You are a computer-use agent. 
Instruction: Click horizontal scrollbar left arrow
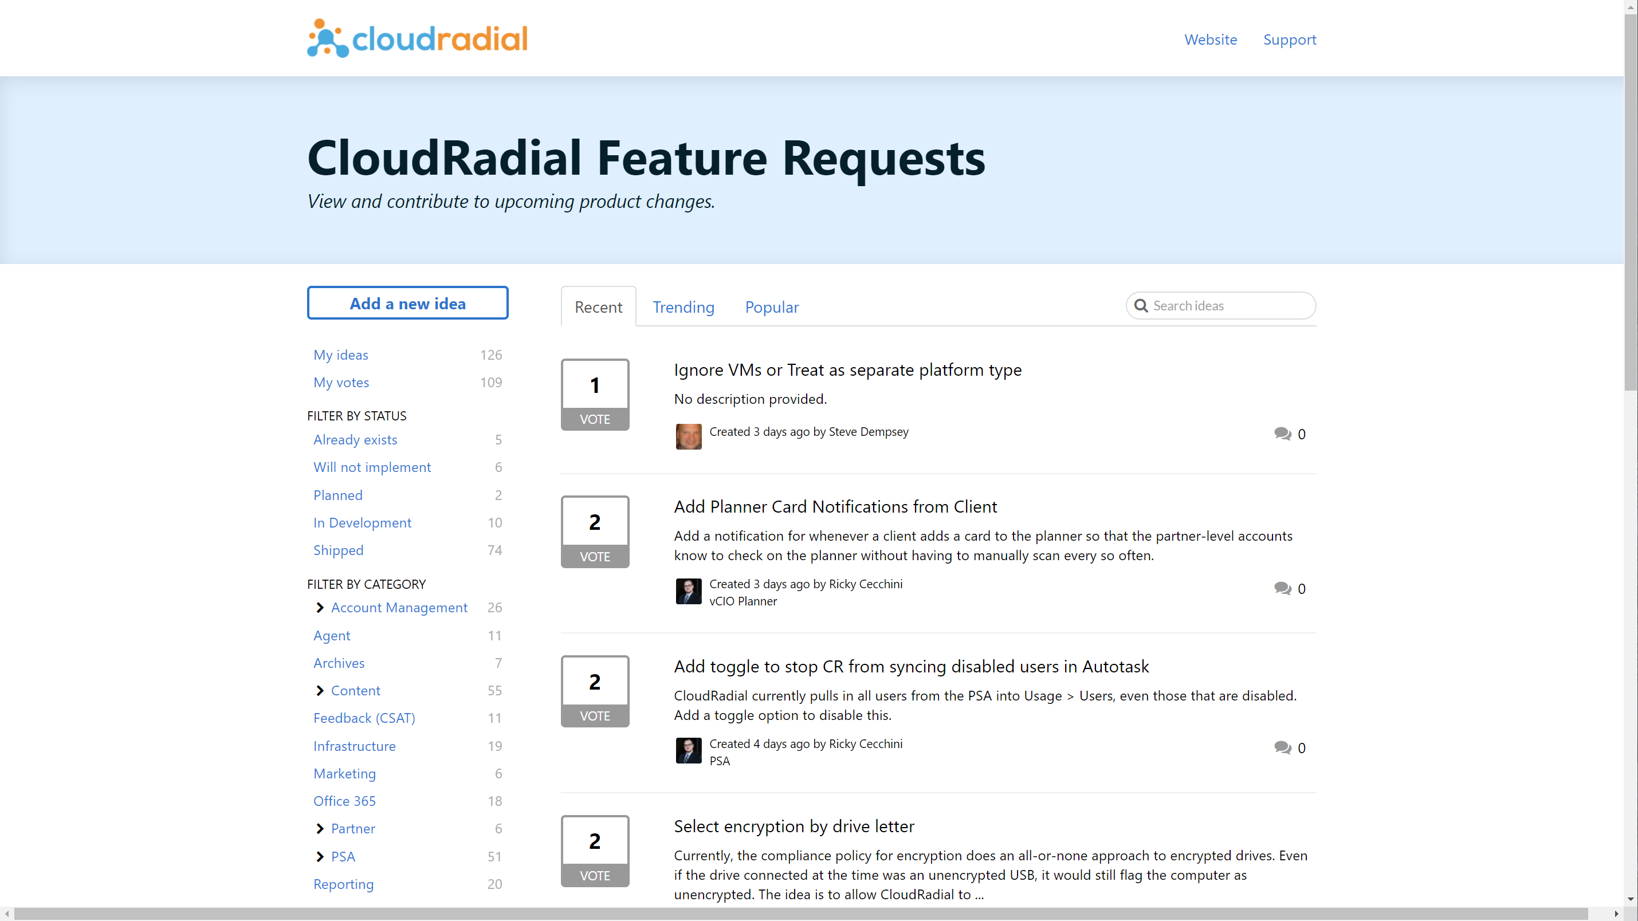coord(6,914)
